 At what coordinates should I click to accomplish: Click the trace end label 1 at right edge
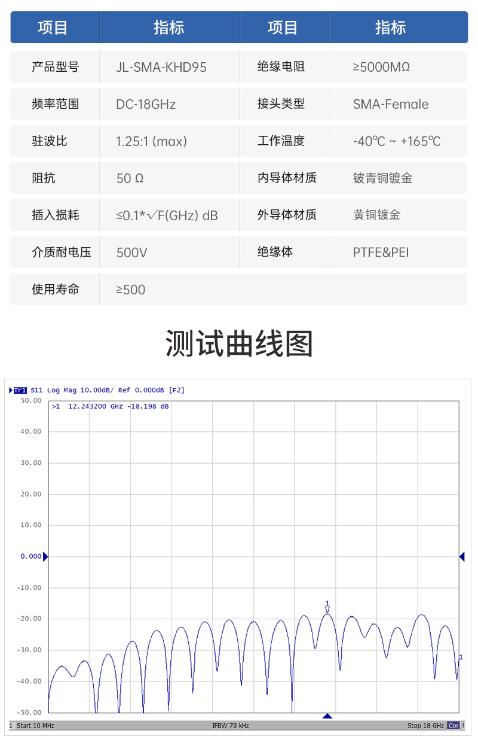tap(461, 657)
